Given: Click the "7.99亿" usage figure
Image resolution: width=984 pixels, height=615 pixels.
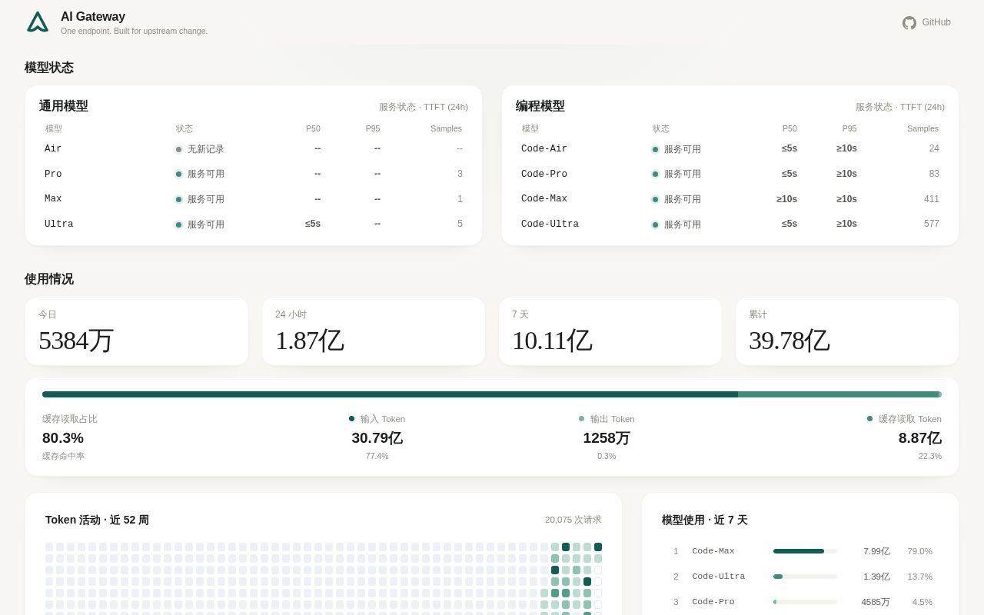Looking at the screenshot, I should tap(876, 551).
